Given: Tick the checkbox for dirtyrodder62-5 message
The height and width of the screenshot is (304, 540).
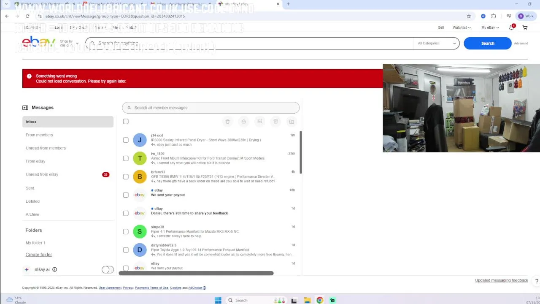Looking at the screenshot, I should [x=126, y=250].
